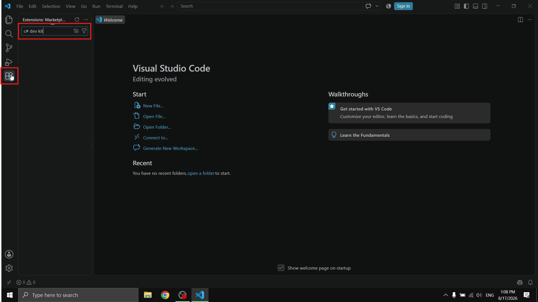
Task: Open the Help menu
Action: [133, 6]
